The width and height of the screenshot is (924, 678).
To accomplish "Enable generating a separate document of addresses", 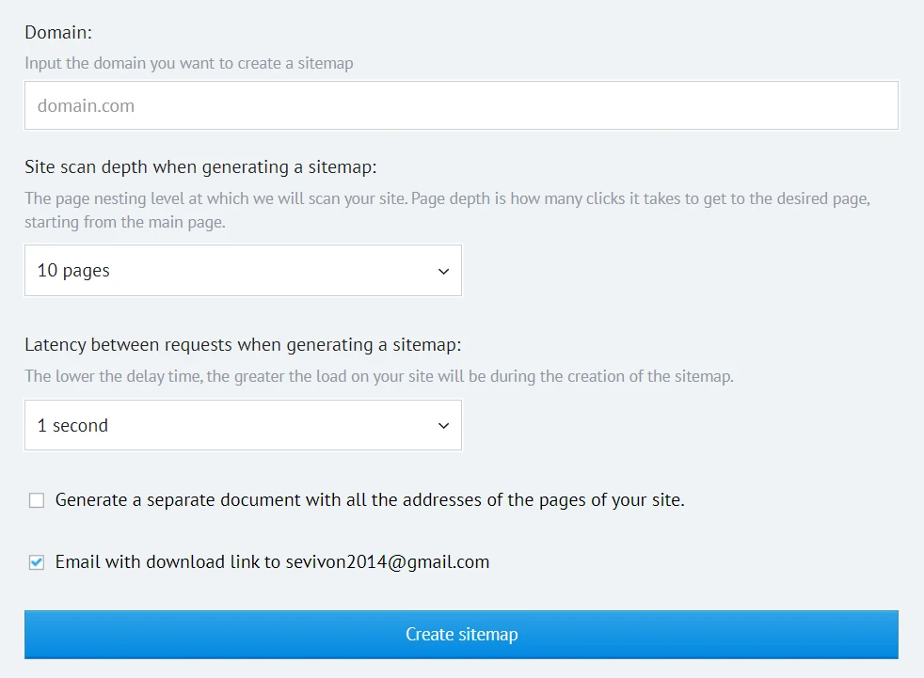I will click(x=37, y=501).
